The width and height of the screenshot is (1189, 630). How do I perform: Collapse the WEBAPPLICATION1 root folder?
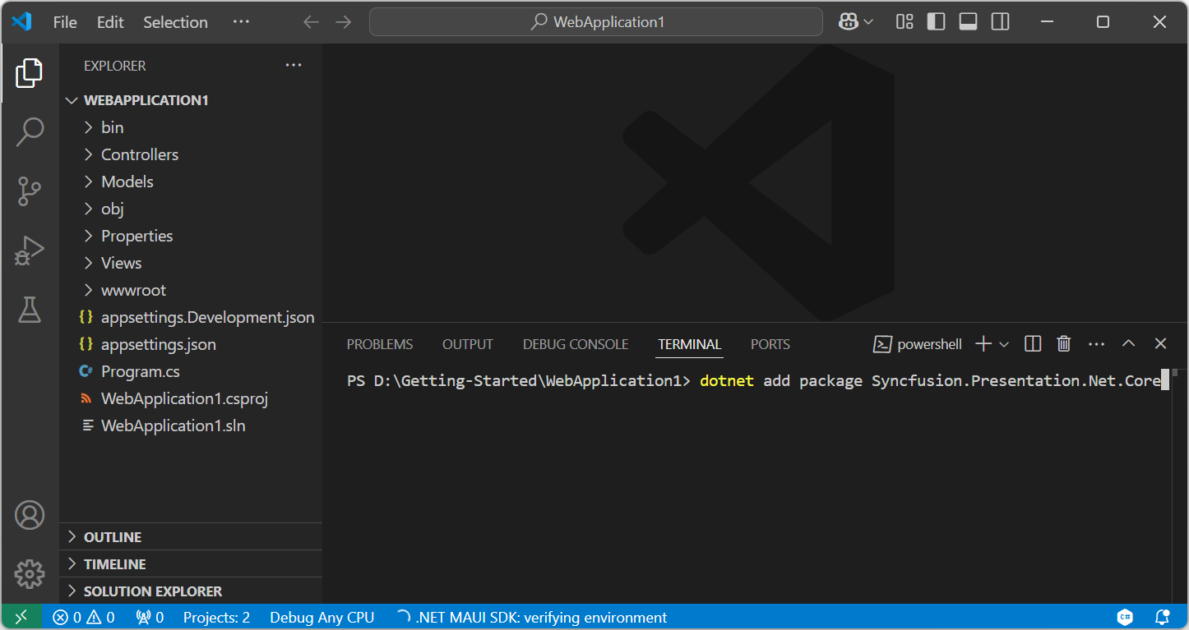click(x=191, y=100)
